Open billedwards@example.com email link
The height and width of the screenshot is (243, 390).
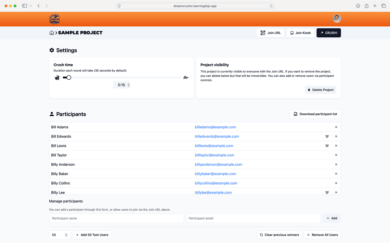tap(217, 136)
